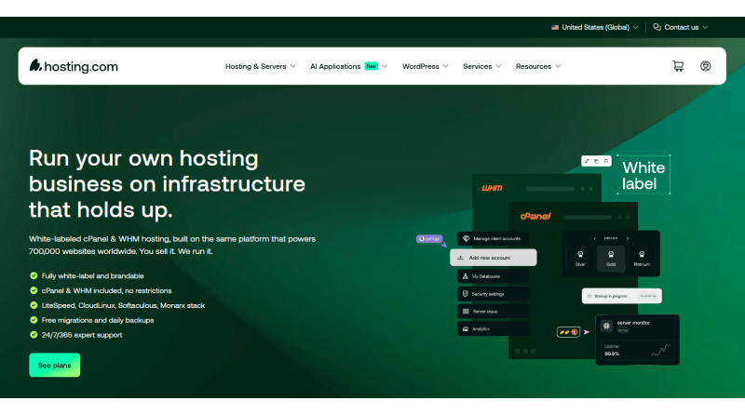This screenshot has width=745, height=414.
Task: Click the 'Run your own hosting business' headline
Action: tap(167, 183)
